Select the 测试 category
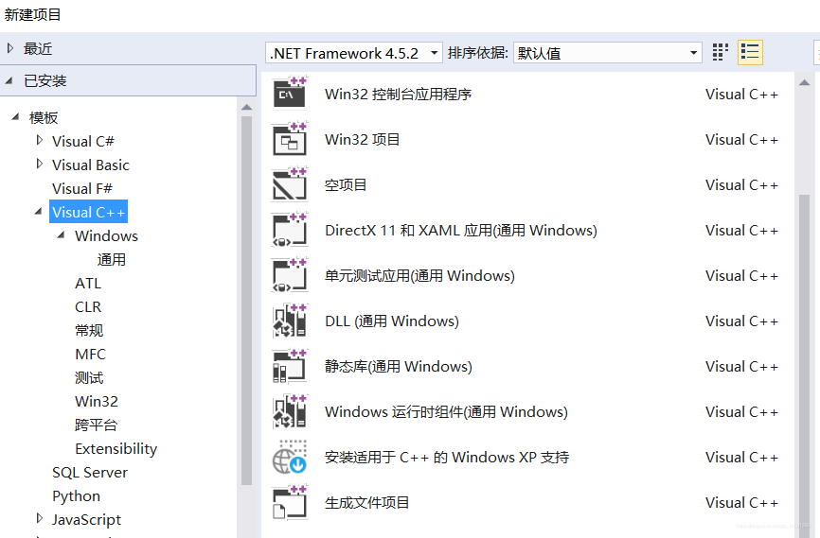Viewport: 820px width, 538px height. (89, 377)
